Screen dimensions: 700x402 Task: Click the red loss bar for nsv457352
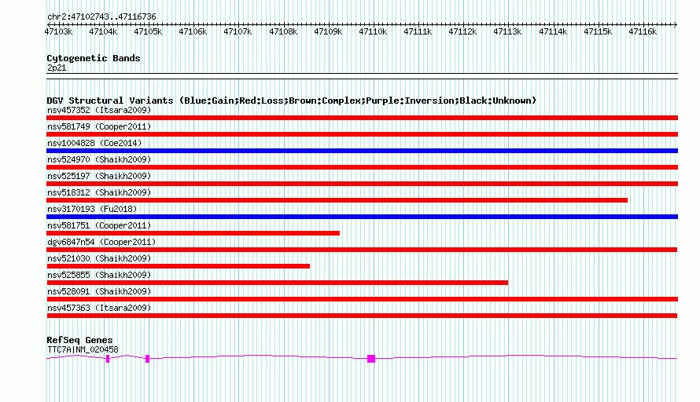coord(362,118)
